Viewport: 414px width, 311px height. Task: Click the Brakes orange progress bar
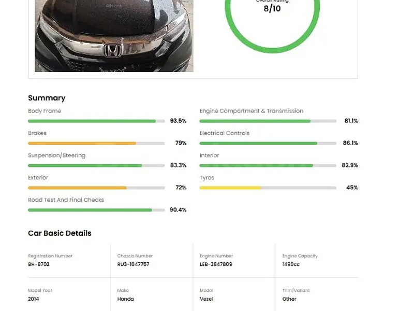tap(96, 143)
